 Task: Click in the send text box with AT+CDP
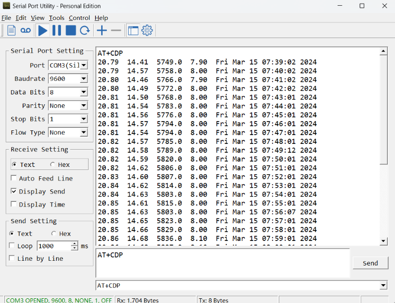click(223, 263)
